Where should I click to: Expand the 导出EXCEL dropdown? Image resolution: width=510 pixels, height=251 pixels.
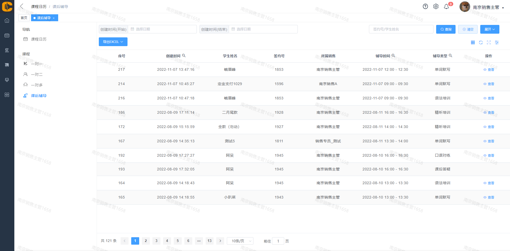[113, 42]
